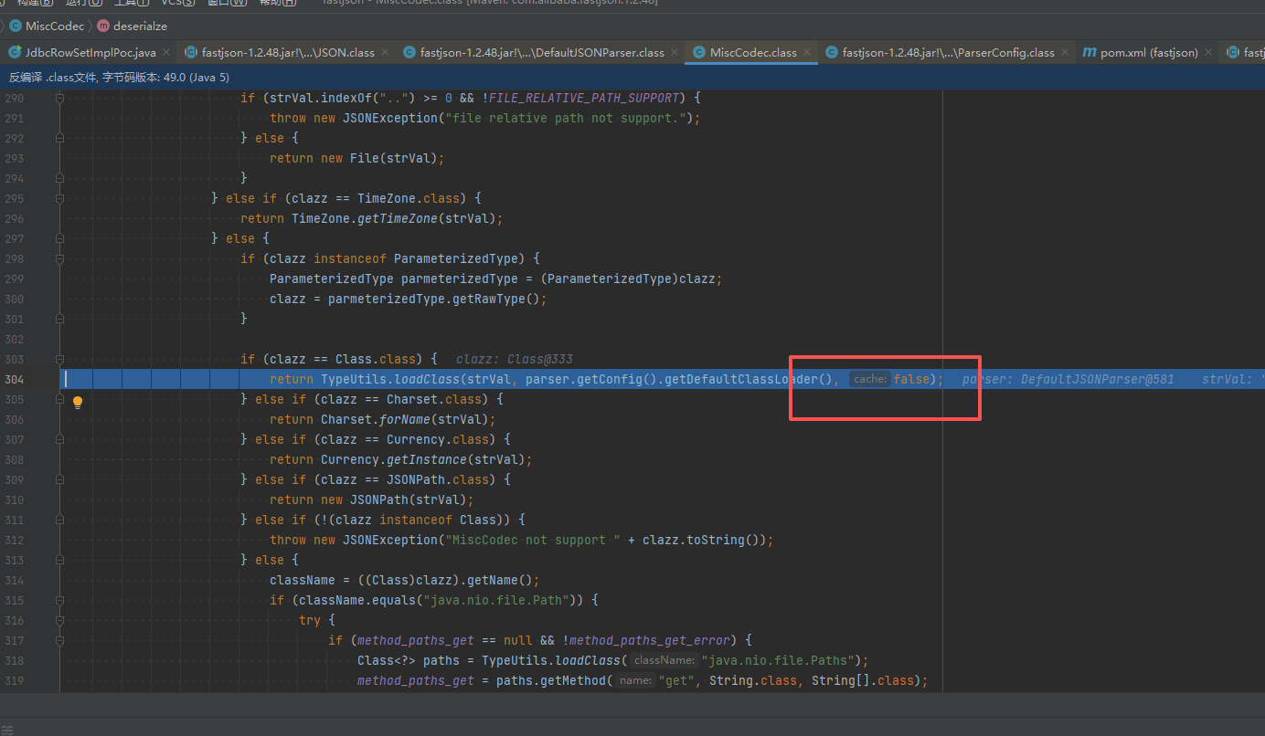1265x736 pixels.
Task: Click the inline debug value clazz: Class@333
Action: [514, 359]
